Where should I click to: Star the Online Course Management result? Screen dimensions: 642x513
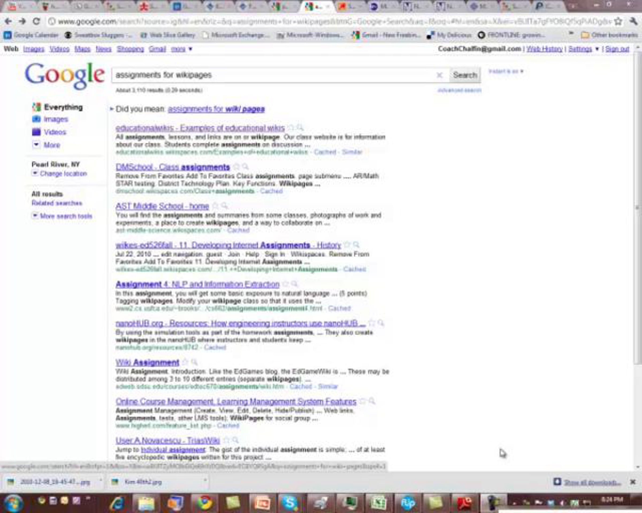pyautogui.click(x=362, y=401)
